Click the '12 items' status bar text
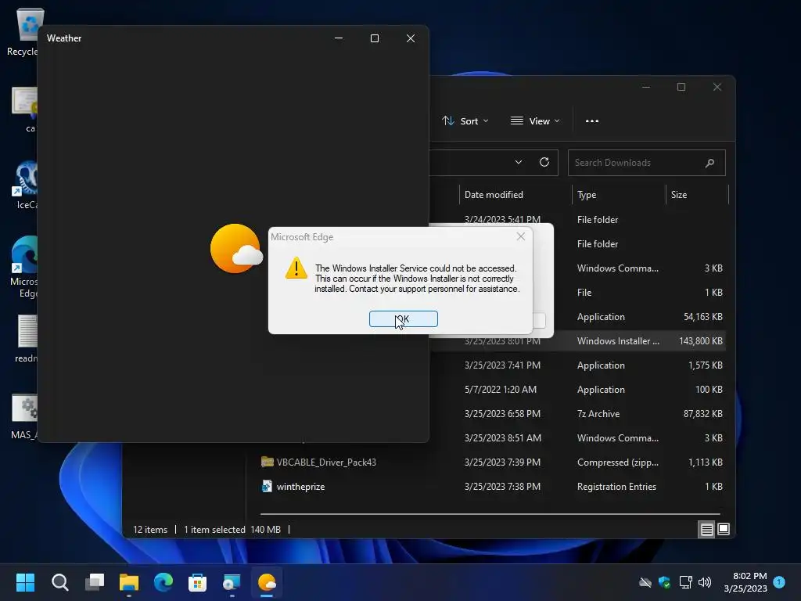This screenshot has width=801, height=601. click(x=150, y=530)
